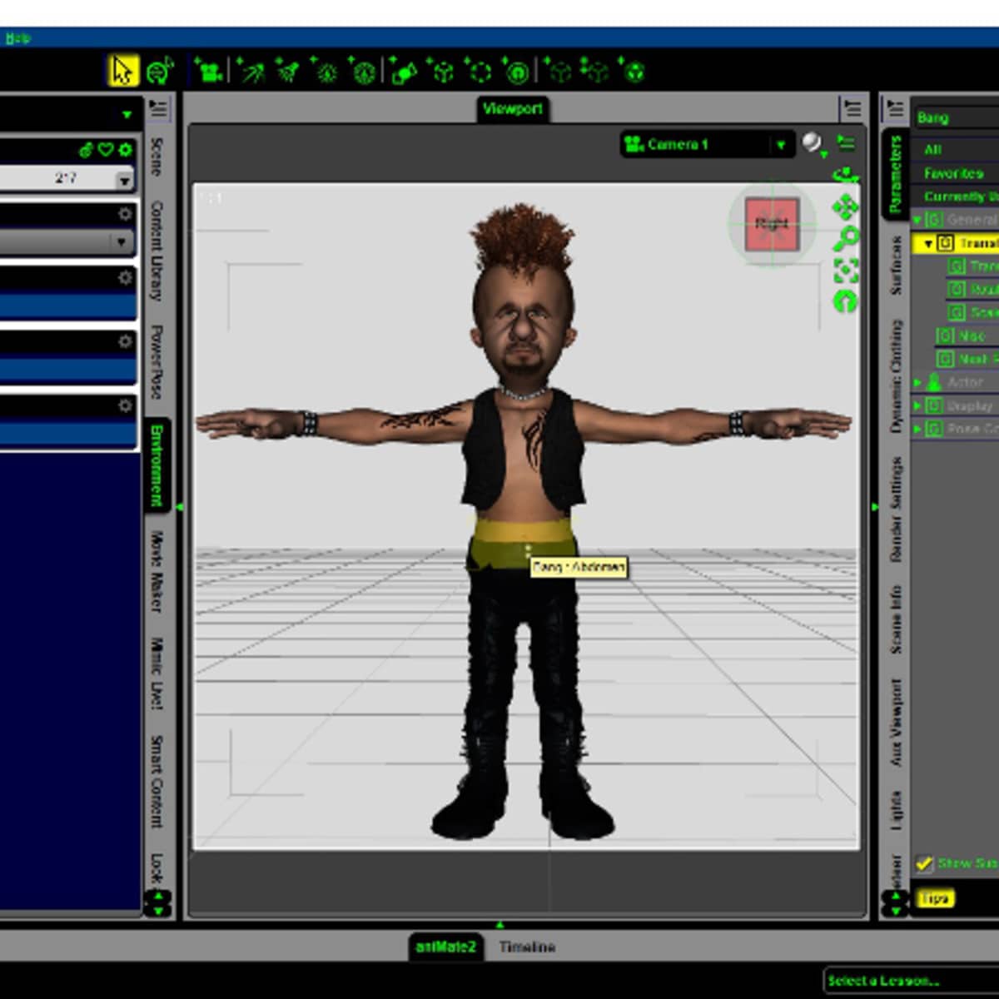Switch to the Timeline tab
The image size is (999, 999).
click(x=527, y=947)
